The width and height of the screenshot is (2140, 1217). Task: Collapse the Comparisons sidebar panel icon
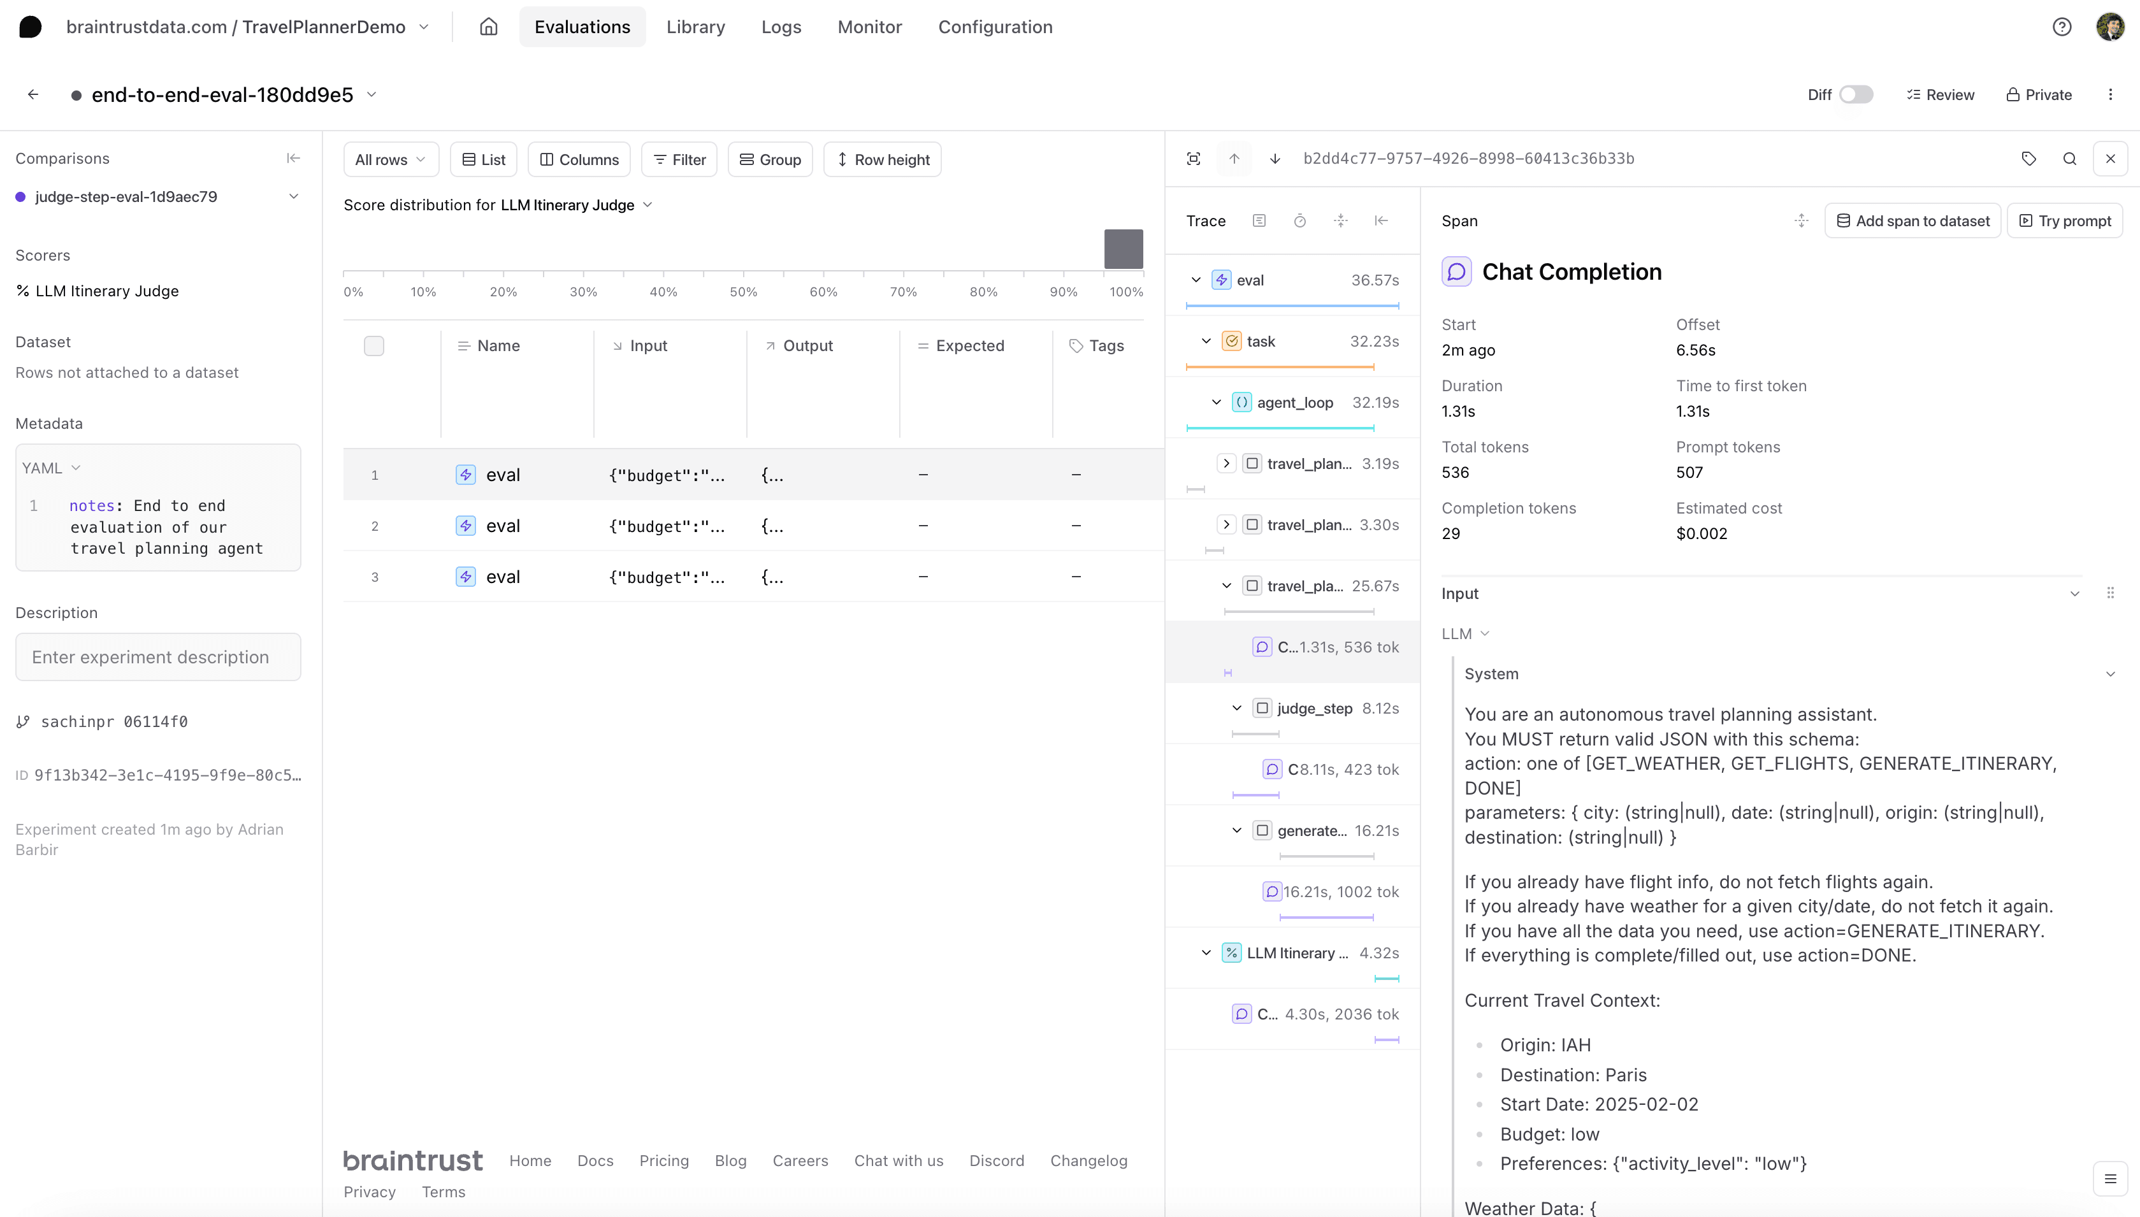pos(293,158)
